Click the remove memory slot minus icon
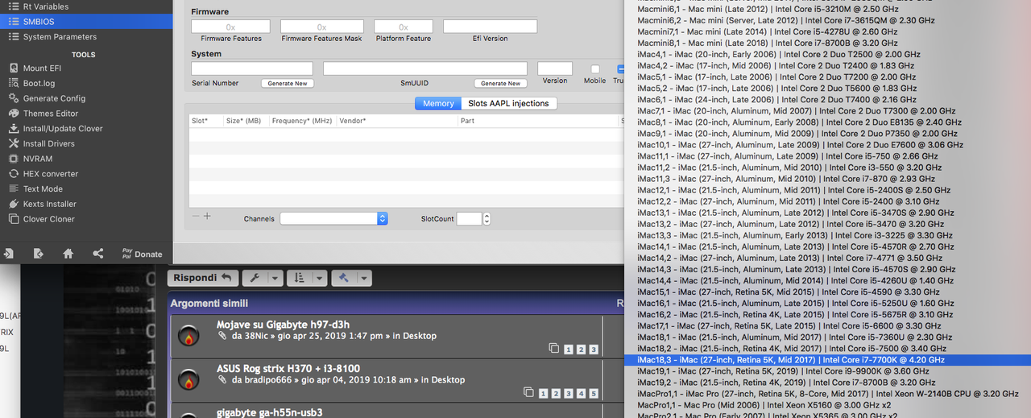Screen dimensions: 1031x418 click(x=195, y=216)
